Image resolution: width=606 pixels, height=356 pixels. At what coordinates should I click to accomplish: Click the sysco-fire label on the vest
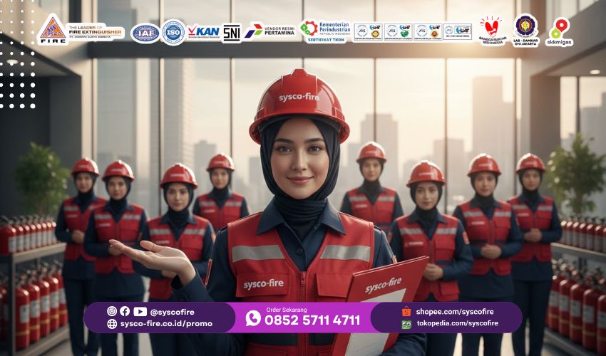click(263, 285)
